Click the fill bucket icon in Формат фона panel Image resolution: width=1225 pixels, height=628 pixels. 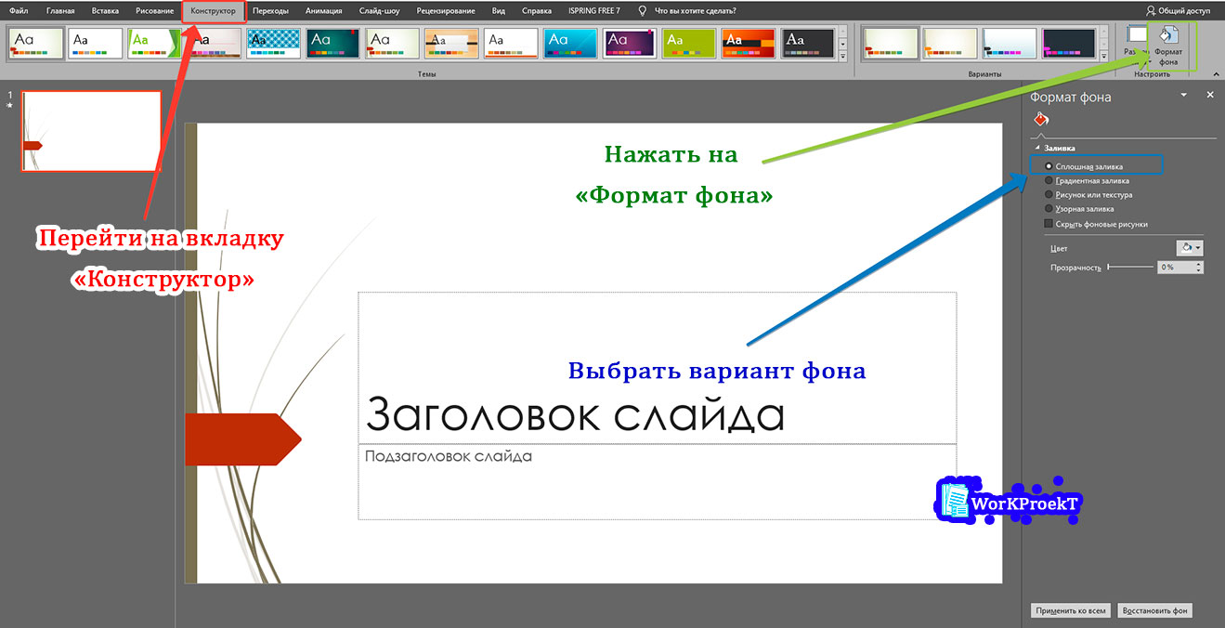[1040, 118]
